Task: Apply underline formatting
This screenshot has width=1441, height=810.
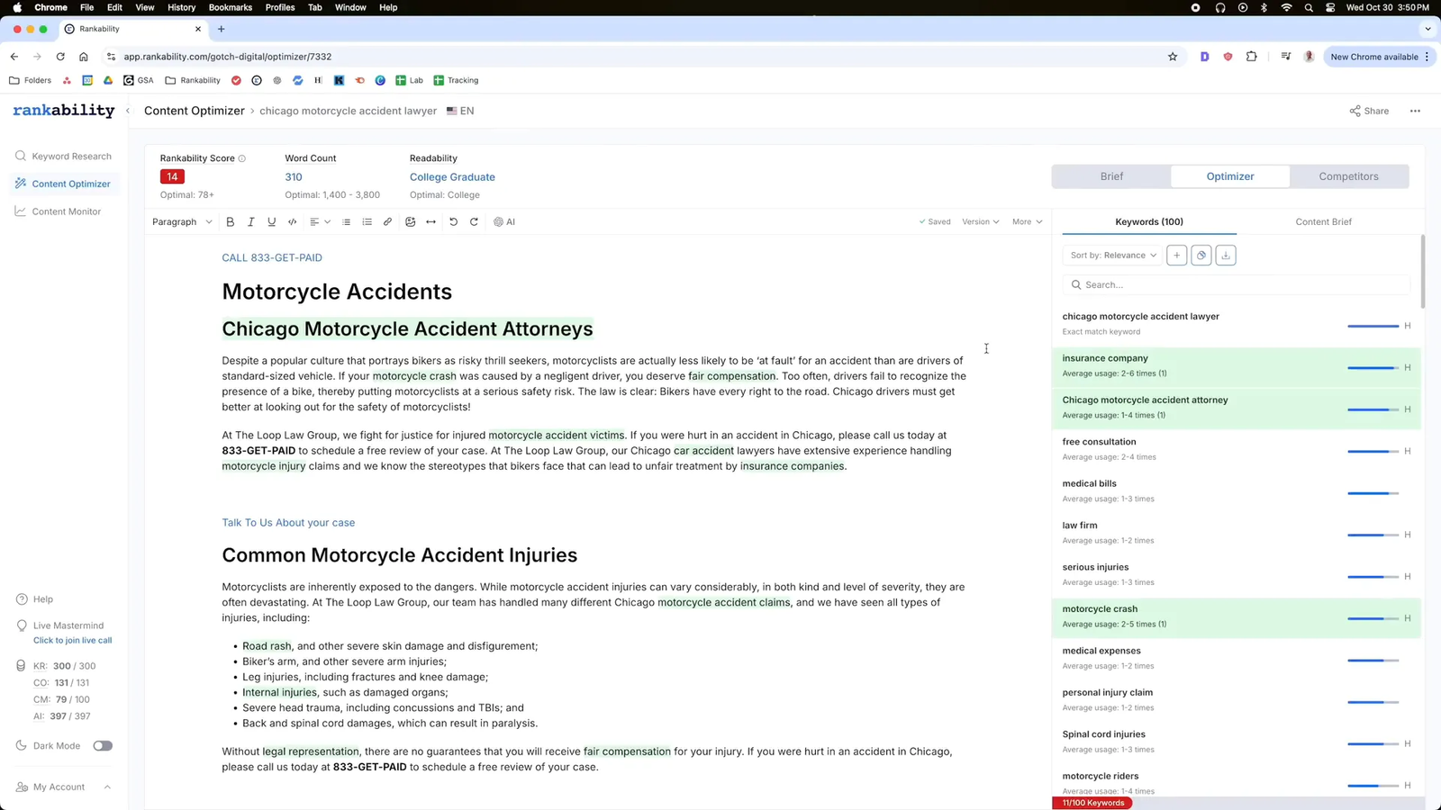Action: [271, 221]
